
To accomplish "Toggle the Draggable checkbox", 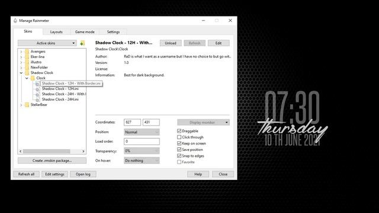I will click(179, 131).
